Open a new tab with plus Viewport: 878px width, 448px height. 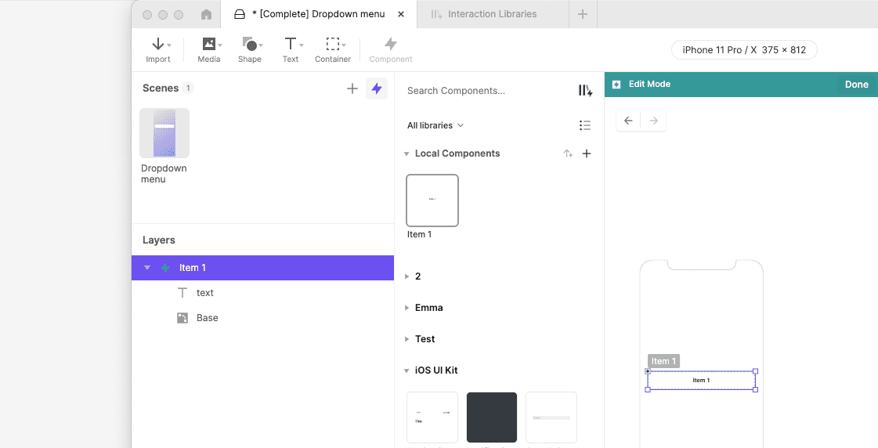coord(583,14)
